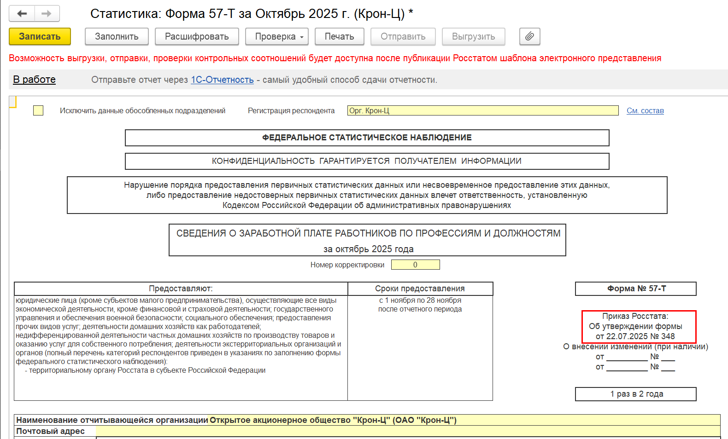Click the Выгрузить button

click(474, 36)
